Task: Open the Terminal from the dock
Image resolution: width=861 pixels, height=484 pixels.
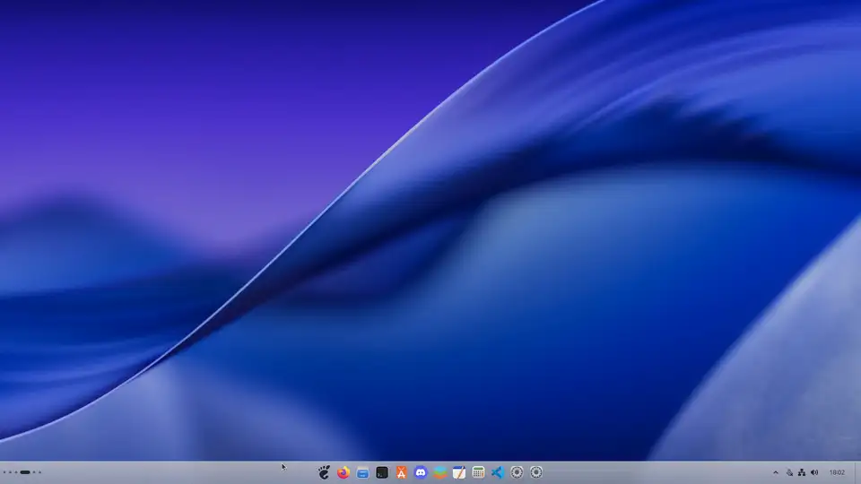Action: tap(382, 472)
